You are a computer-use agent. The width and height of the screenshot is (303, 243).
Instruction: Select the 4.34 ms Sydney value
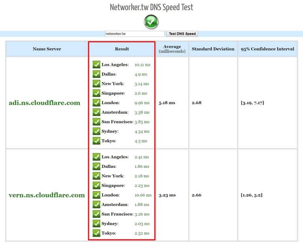[x=142, y=132]
